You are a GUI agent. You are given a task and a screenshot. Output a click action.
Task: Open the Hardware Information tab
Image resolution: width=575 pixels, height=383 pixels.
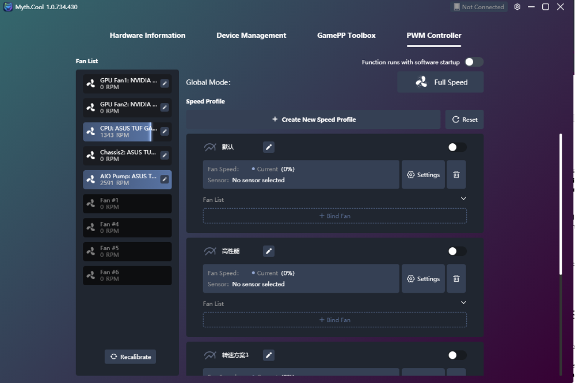pos(147,36)
